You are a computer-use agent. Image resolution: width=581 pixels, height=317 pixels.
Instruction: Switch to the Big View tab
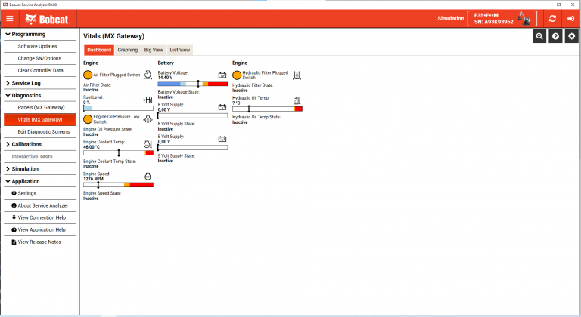click(x=154, y=50)
